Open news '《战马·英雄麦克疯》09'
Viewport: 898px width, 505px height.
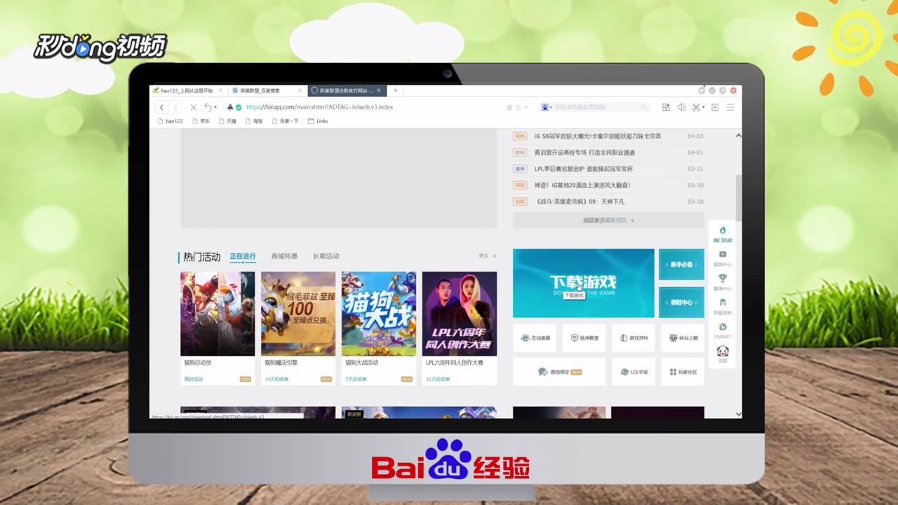(x=579, y=201)
